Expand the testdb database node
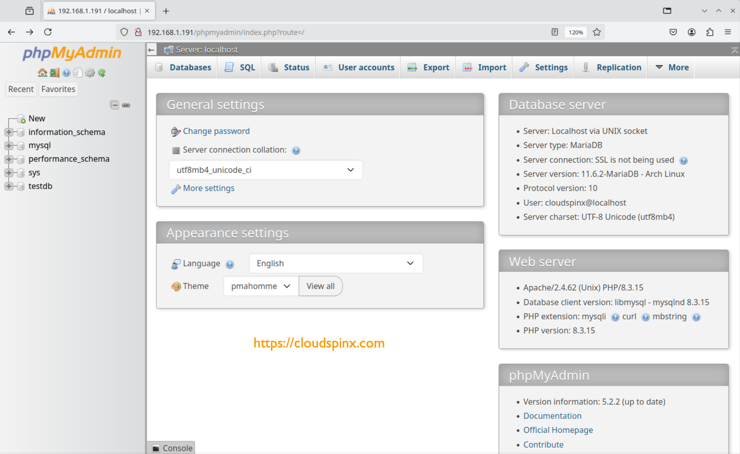This screenshot has height=454, width=740. (x=9, y=186)
